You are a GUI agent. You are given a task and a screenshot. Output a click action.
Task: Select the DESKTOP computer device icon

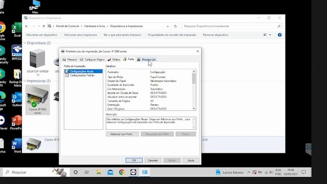coord(37,62)
